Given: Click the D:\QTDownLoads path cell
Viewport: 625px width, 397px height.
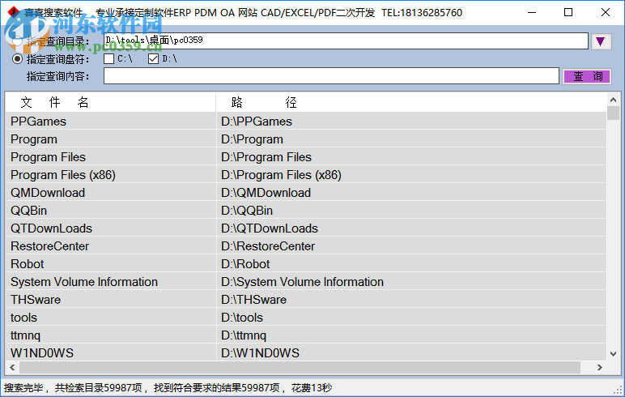Looking at the screenshot, I should click(411, 228).
